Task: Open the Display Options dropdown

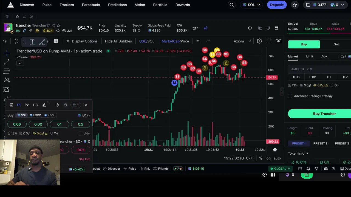Action: pos(82,41)
